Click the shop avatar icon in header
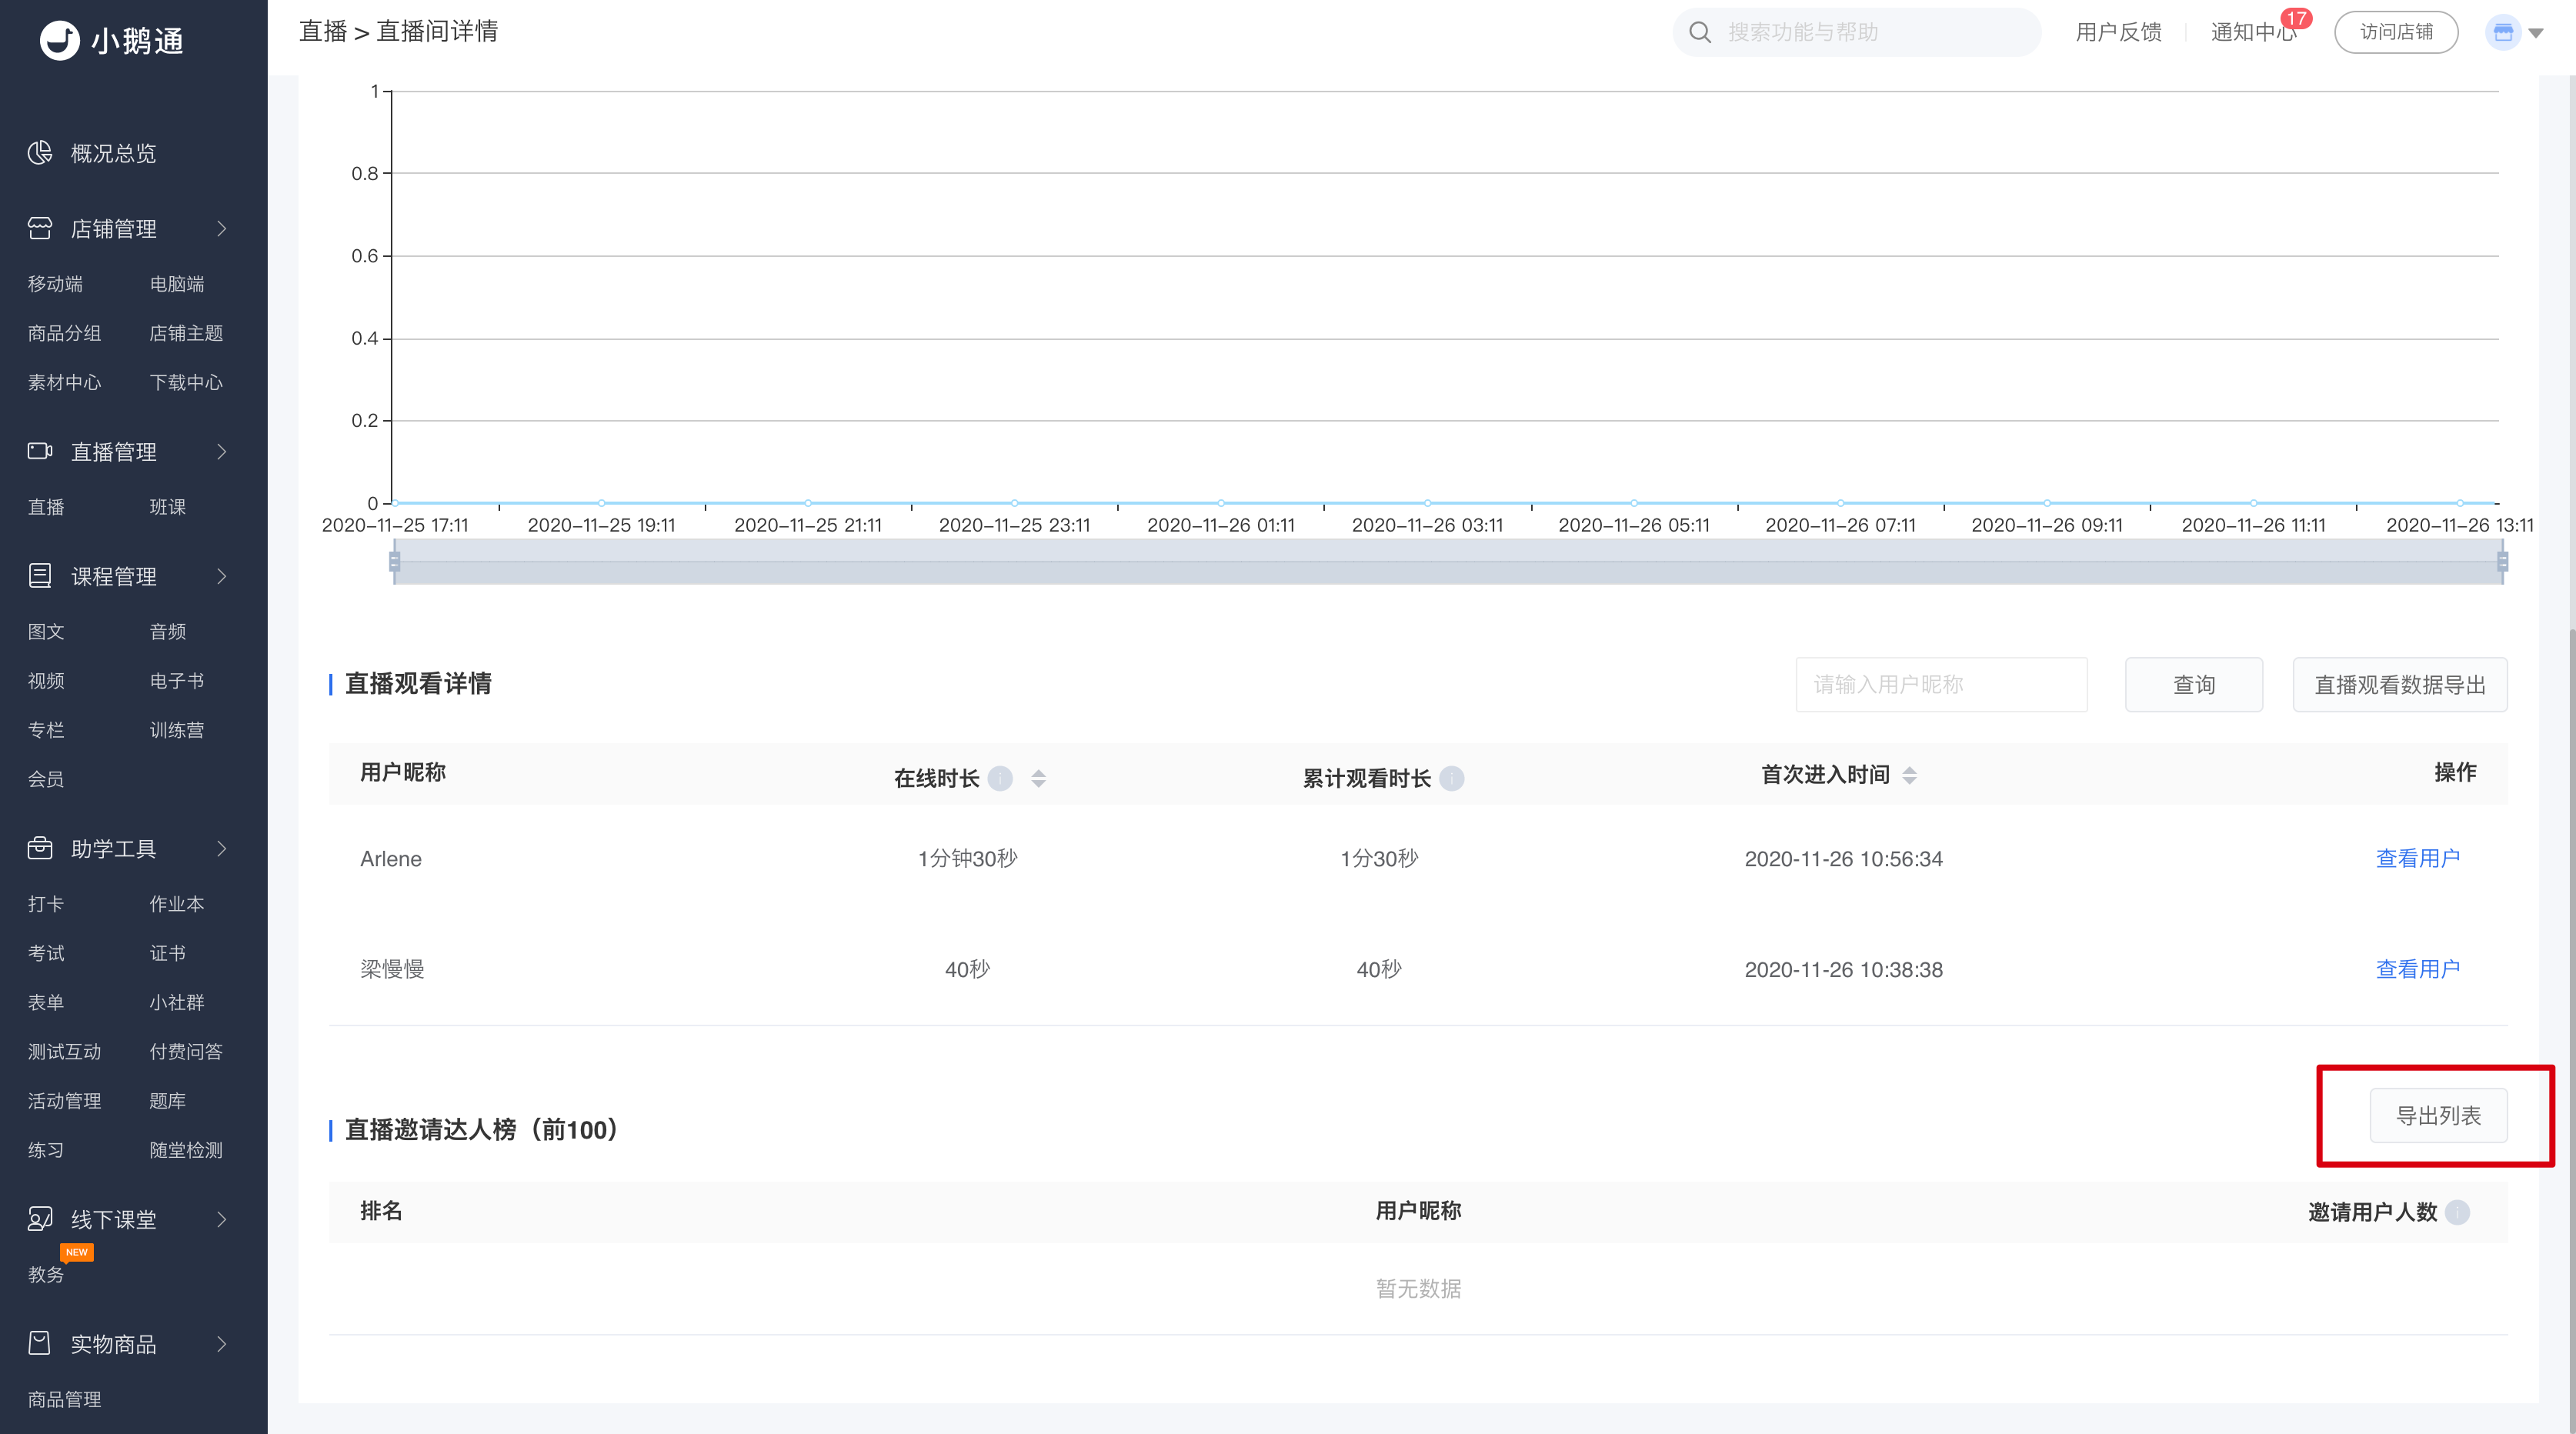This screenshot has height=1434, width=2576. [2503, 32]
